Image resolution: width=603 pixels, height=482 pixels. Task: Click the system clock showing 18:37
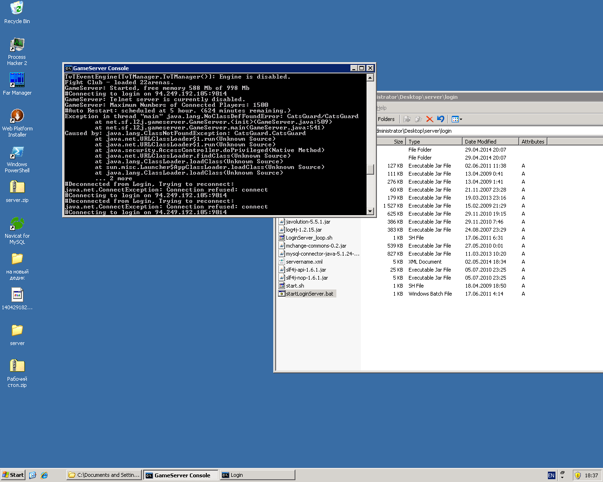[591, 475]
